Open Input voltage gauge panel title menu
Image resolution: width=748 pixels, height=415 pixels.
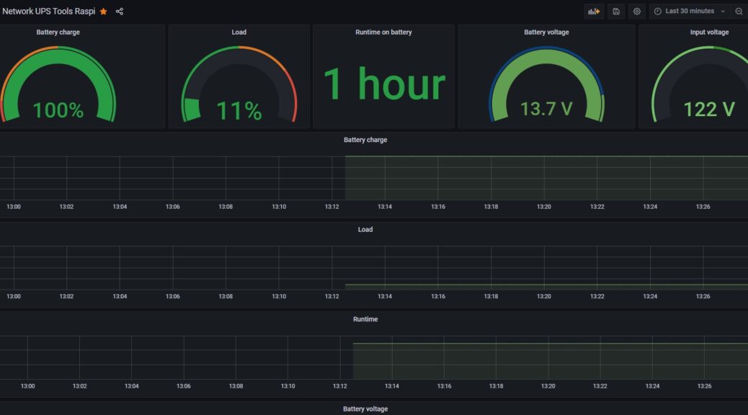[709, 32]
